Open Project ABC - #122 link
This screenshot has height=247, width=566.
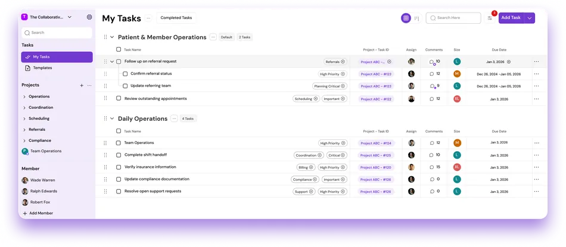[x=376, y=99]
